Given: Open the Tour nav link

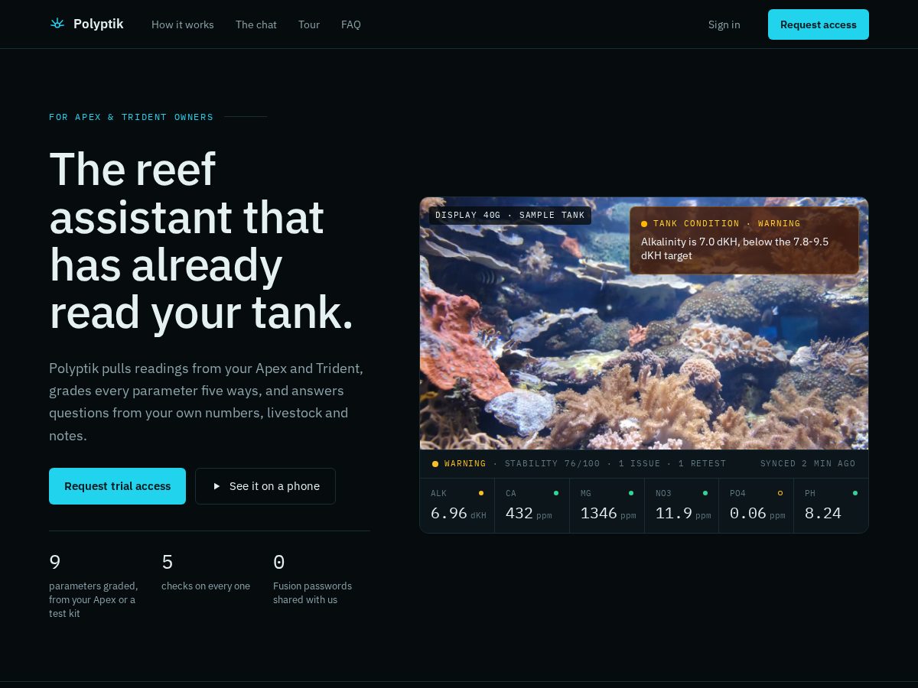Looking at the screenshot, I should click(x=309, y=24).
